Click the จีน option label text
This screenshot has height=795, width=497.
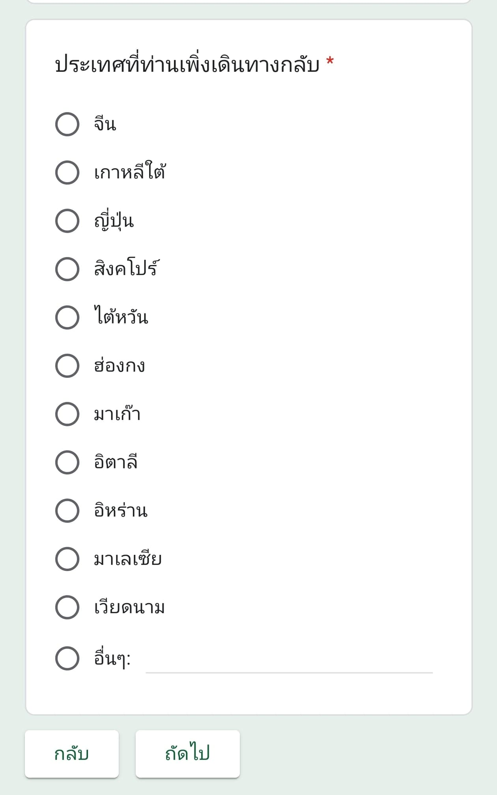pos(105,124)
